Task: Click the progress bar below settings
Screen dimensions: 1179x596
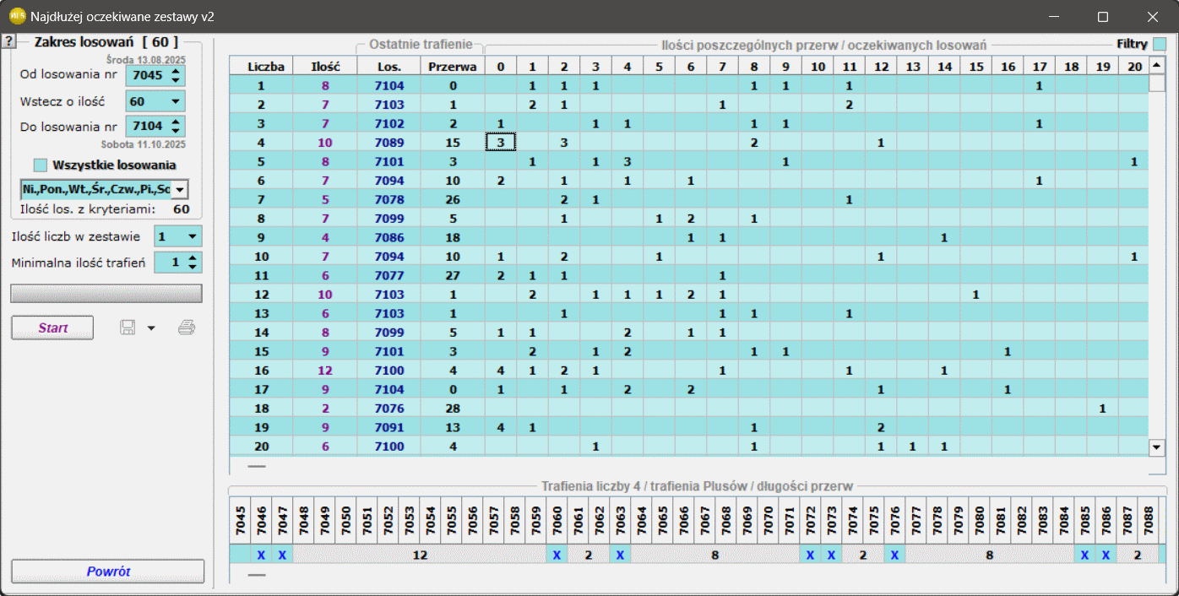Action: click(106, 293)
